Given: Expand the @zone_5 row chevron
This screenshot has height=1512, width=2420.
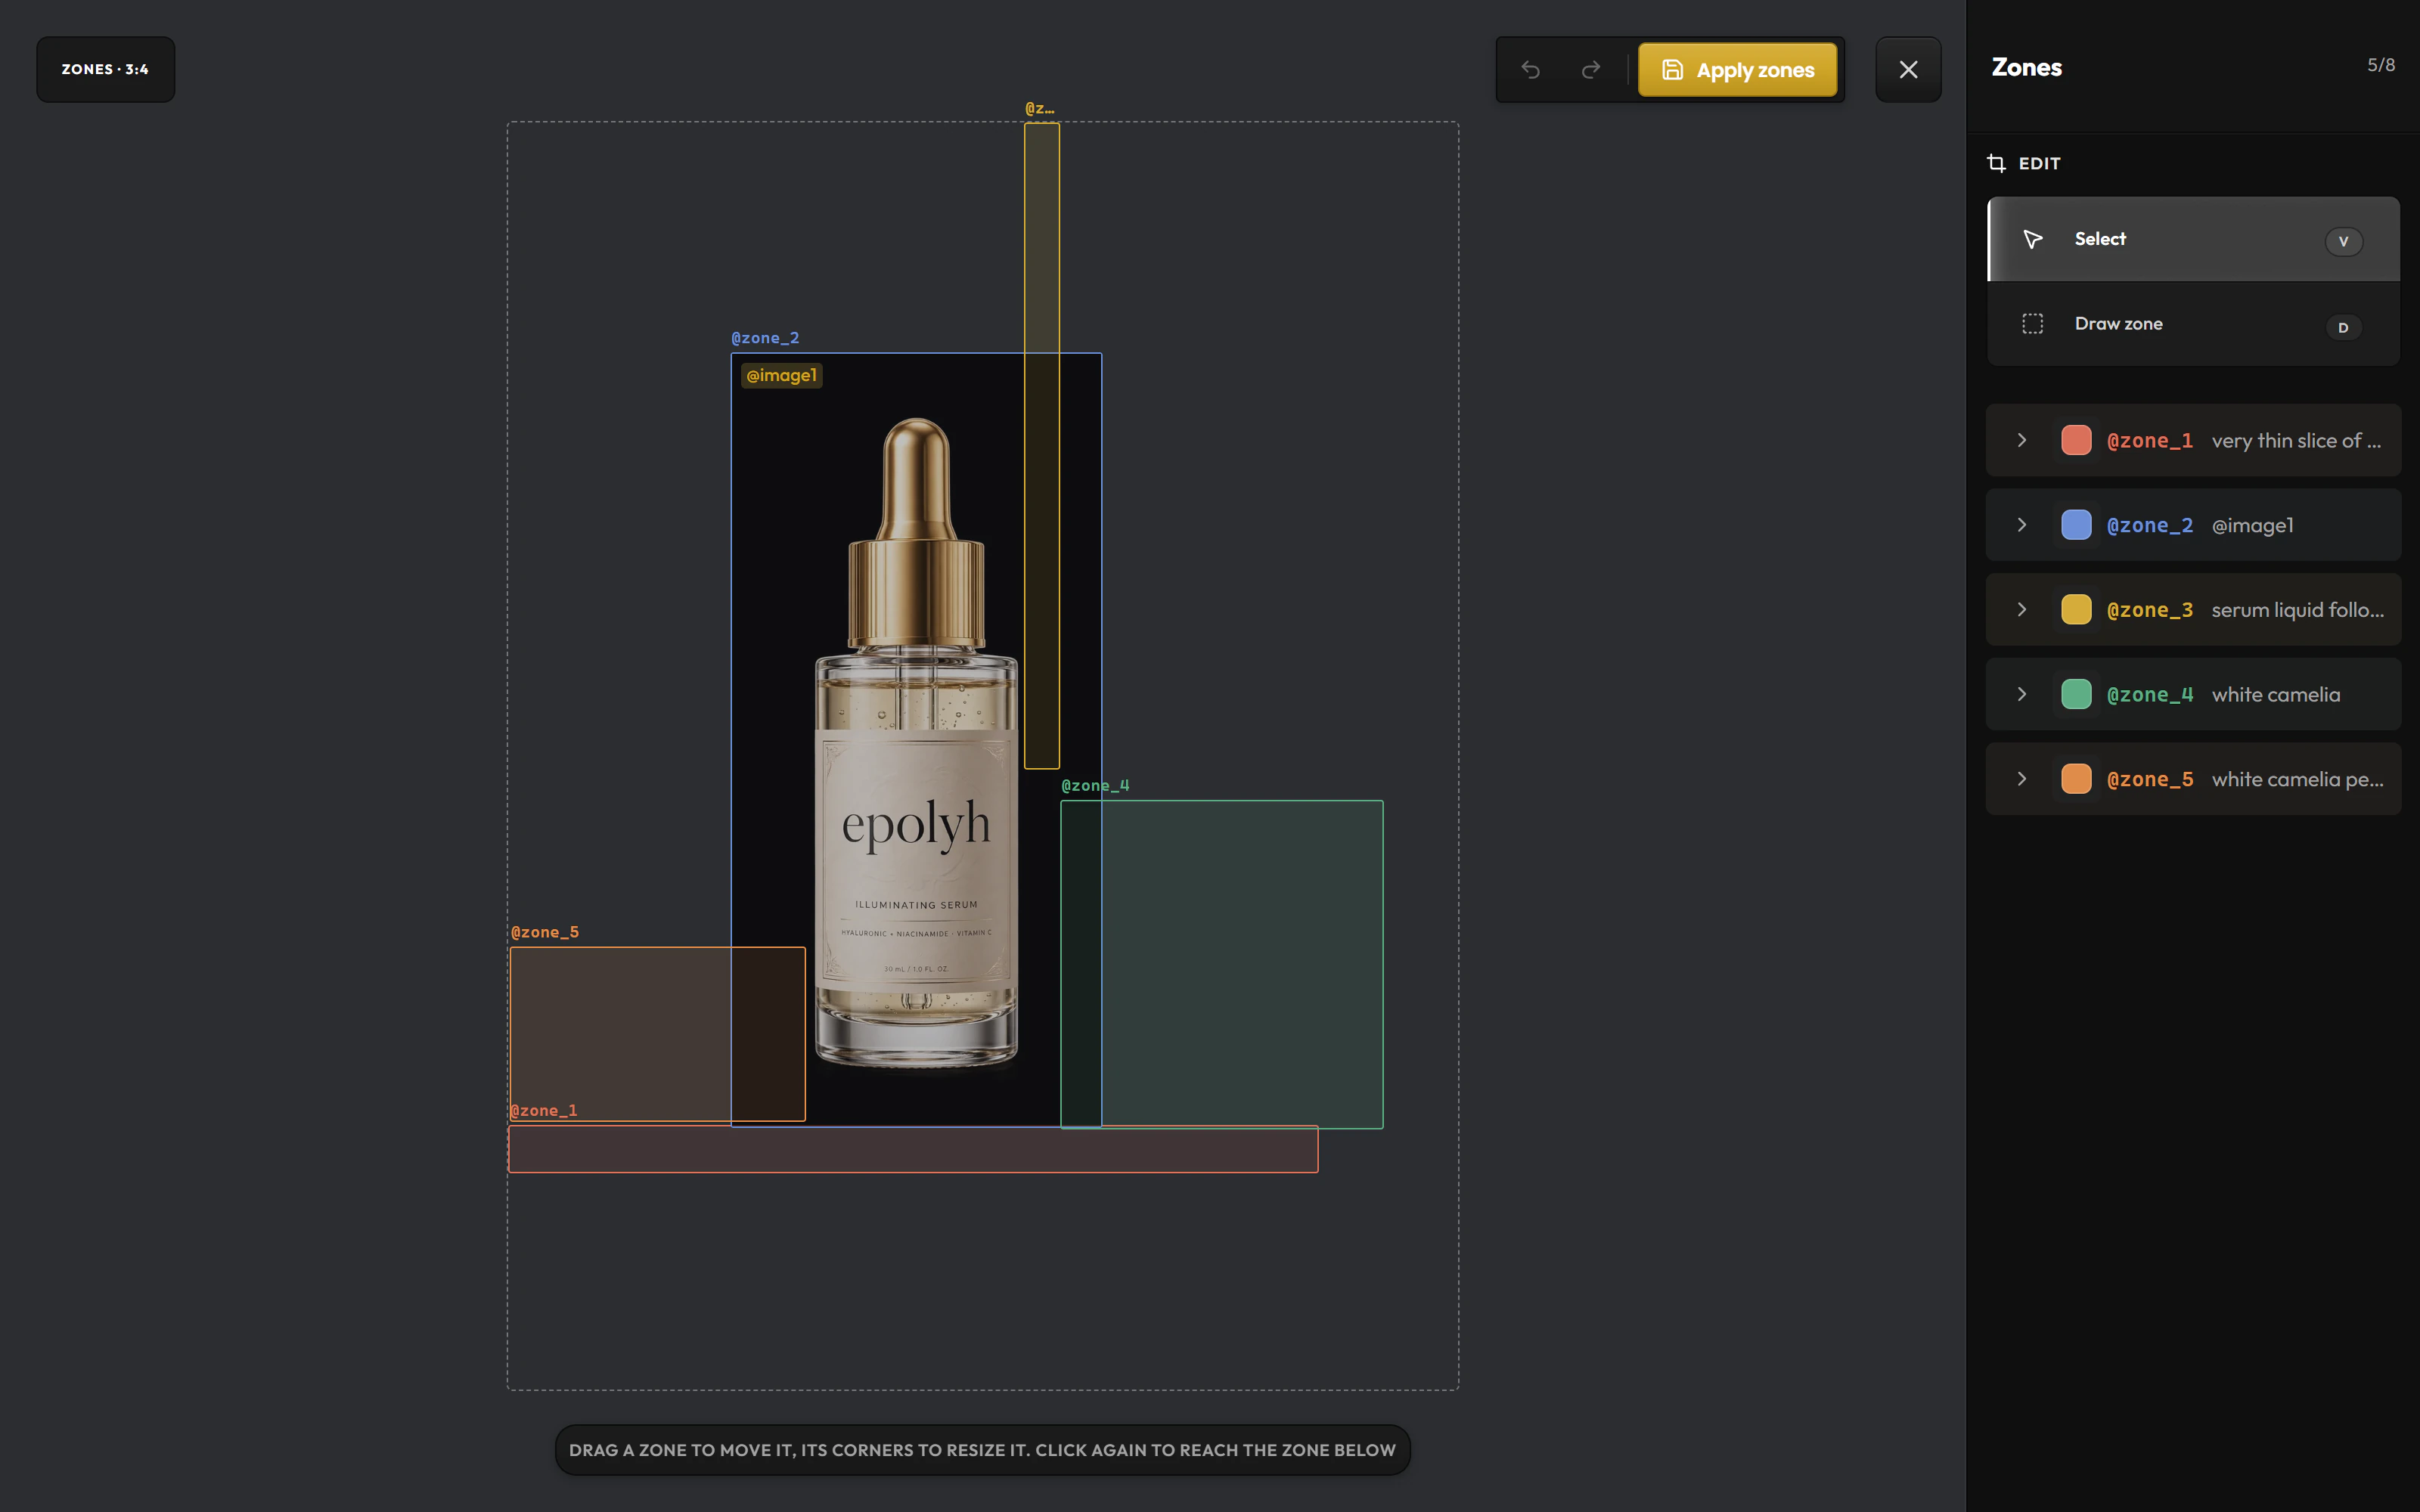Looking at the screenshot, I should click(2021, 779).
